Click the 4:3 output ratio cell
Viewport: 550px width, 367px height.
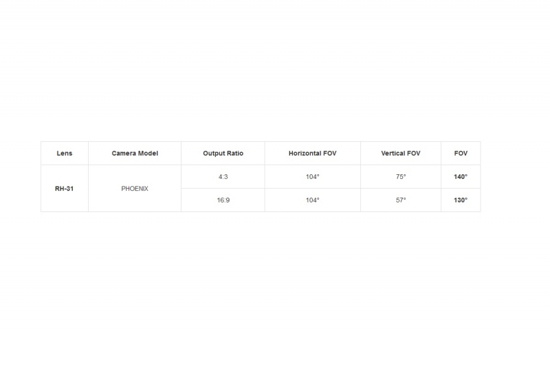click(x=223, y=177)
